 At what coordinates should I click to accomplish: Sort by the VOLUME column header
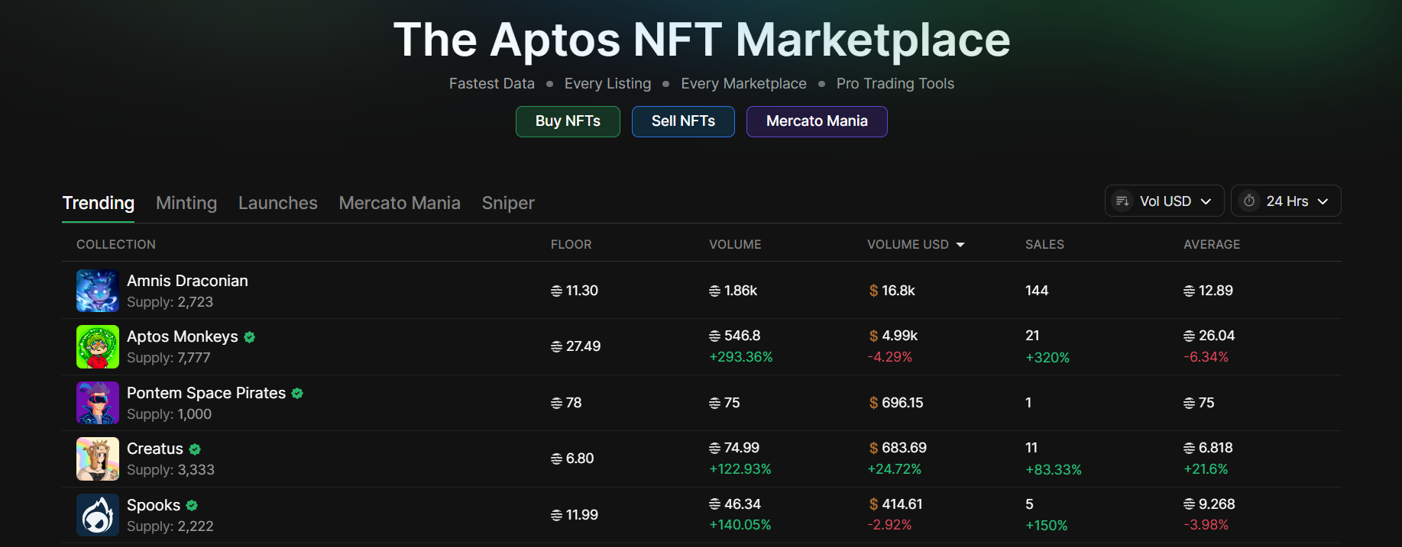click(x=735, y=244)
